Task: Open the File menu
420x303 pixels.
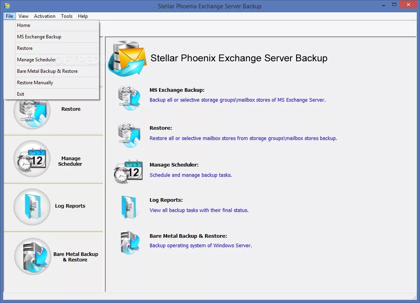Action: pyautogui.click(x=10, y=16)
